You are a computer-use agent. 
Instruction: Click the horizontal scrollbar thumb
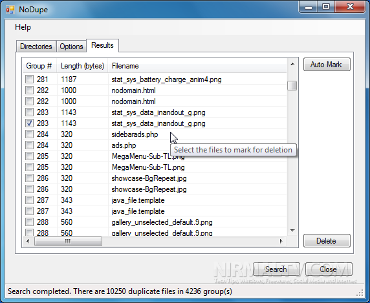68,241
